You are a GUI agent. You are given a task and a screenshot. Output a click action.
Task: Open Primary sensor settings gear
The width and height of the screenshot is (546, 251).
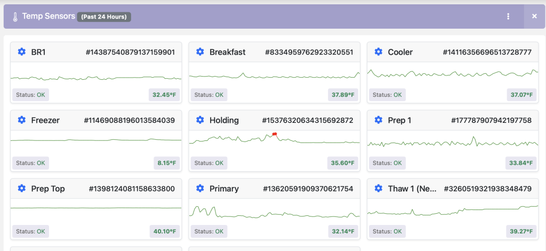tap(200, 189)
